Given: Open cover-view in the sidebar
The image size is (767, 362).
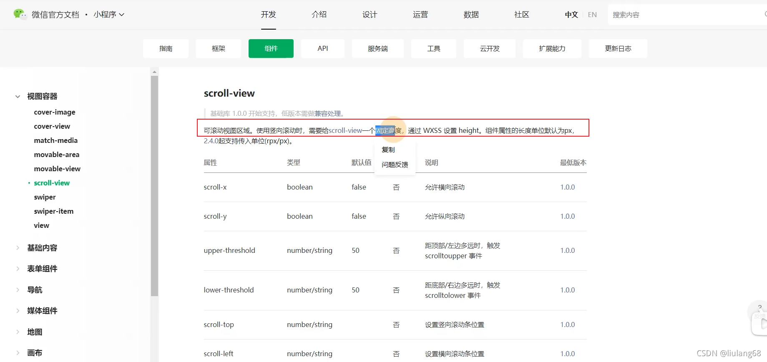Looking at the screenshot, I should pyautogui.click(x=52, y=126).
